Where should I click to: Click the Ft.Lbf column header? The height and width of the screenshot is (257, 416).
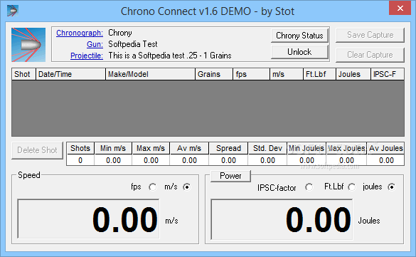pos(320,74)
